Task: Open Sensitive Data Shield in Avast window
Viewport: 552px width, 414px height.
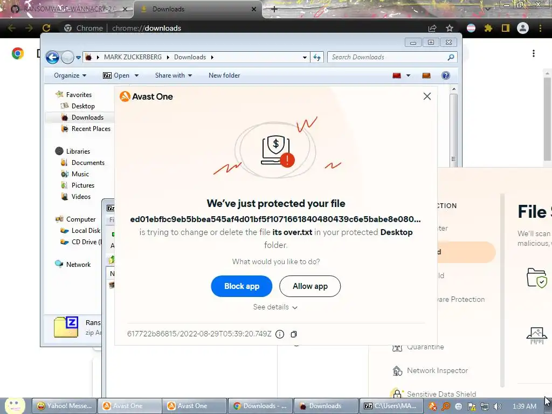Action: tap(434, 394)
